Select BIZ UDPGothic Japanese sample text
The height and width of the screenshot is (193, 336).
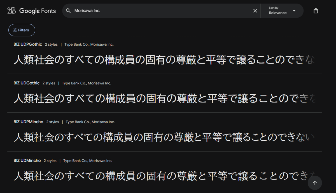[164, 60]
